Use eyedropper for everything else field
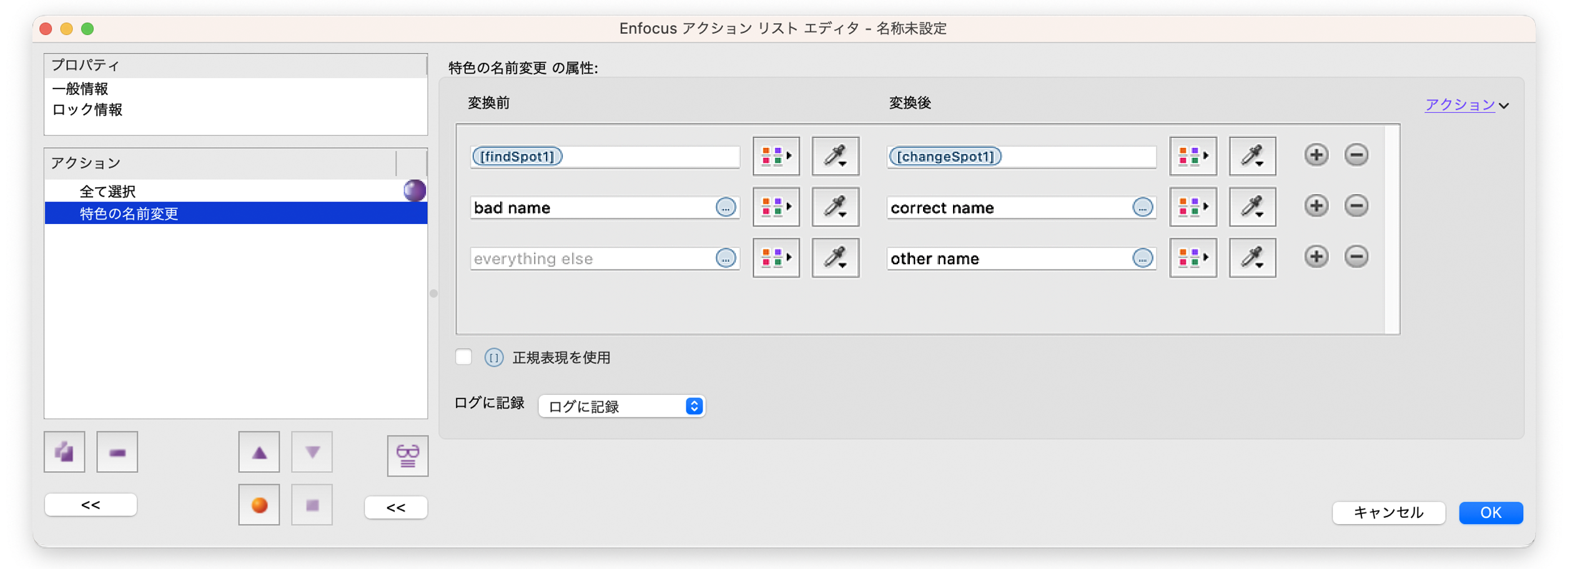Viewport: 1570px width, 569px height. [x=836, y=258]
